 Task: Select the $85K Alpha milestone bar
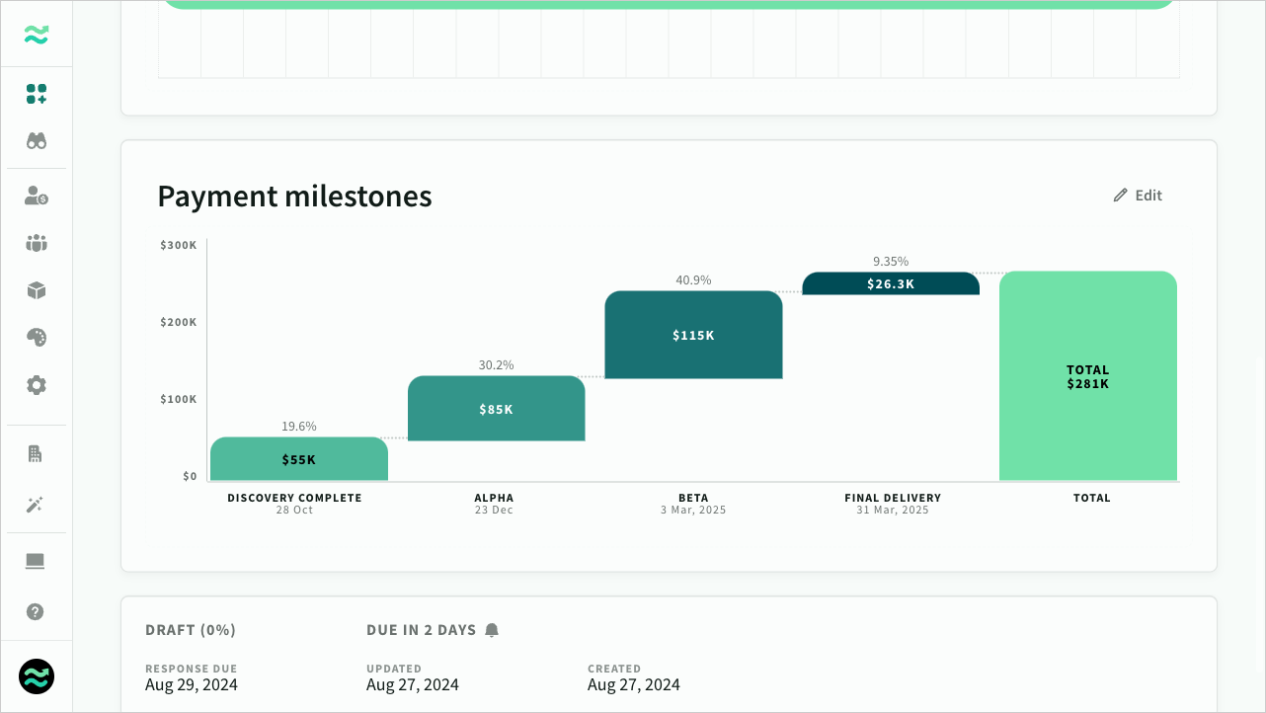pyautogui.click(x=497, y=409)
